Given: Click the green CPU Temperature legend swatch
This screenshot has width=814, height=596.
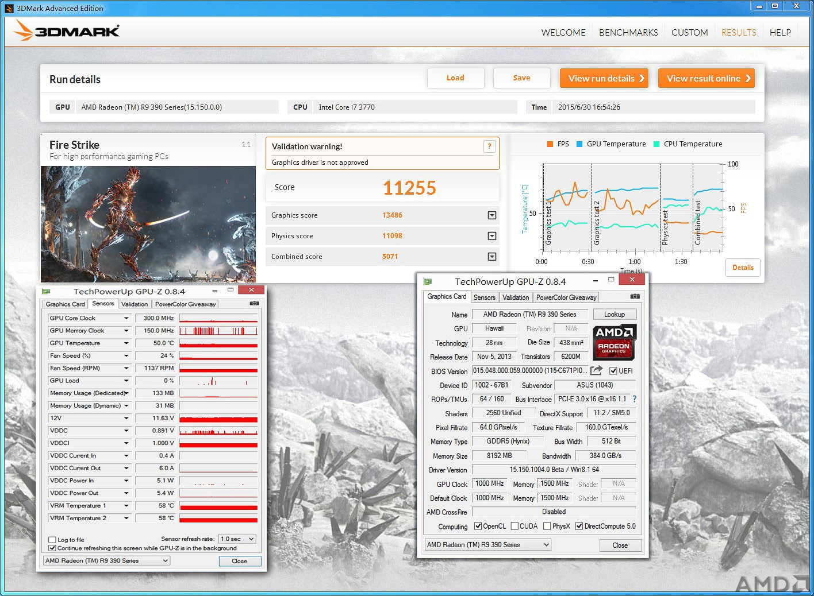Looking at the screenshot, I should click(656, 144).
